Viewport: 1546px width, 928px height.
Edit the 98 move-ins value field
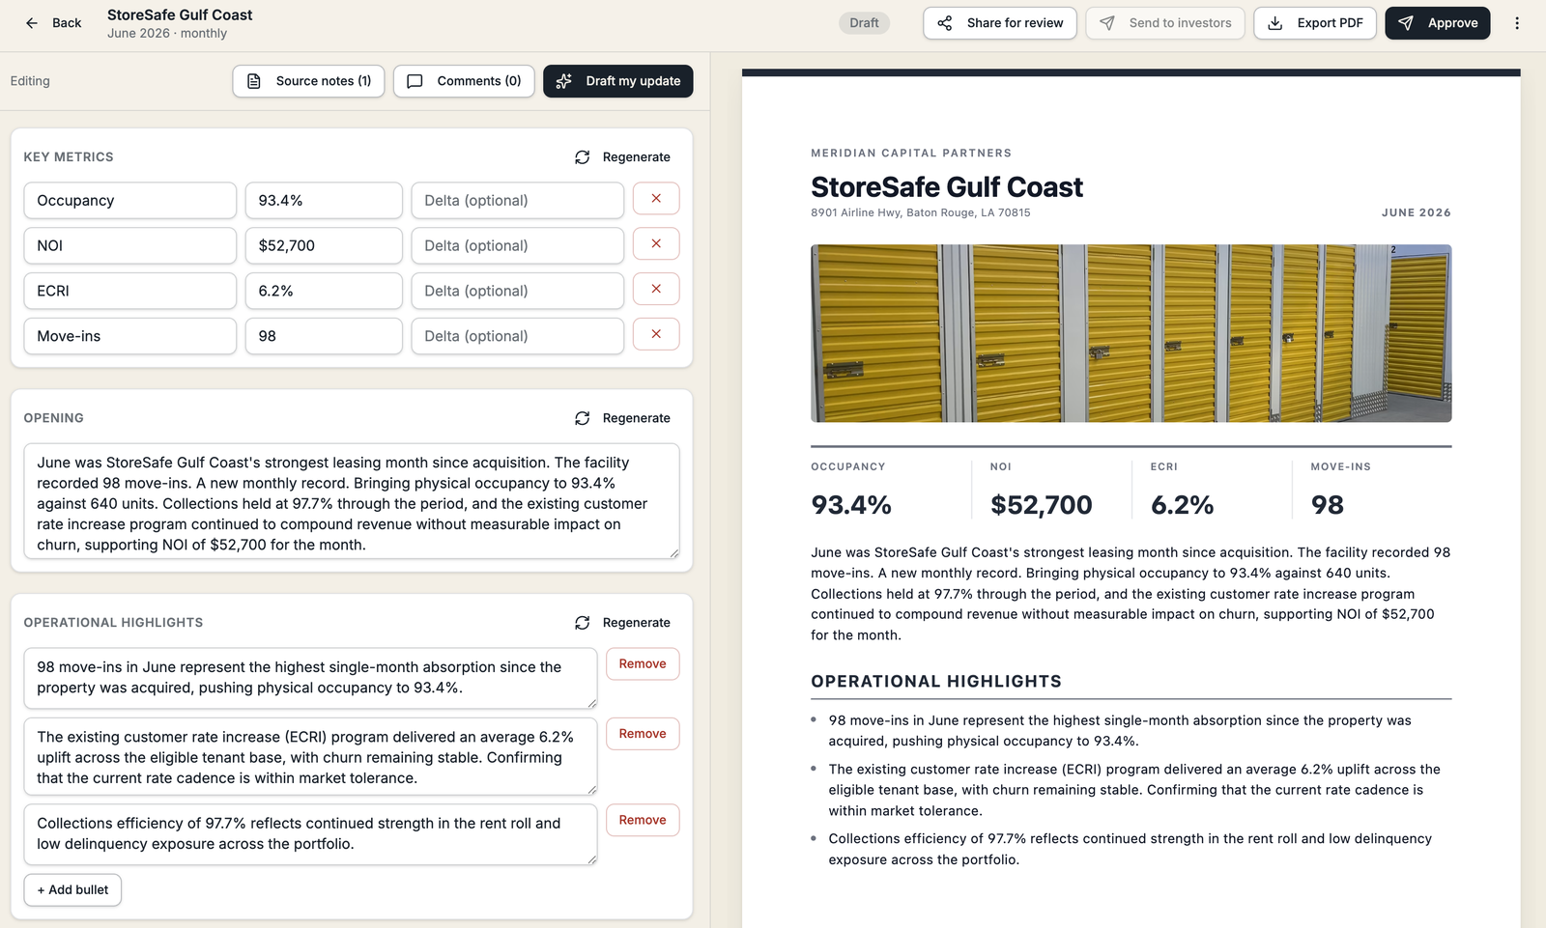[x=324, y=337]
